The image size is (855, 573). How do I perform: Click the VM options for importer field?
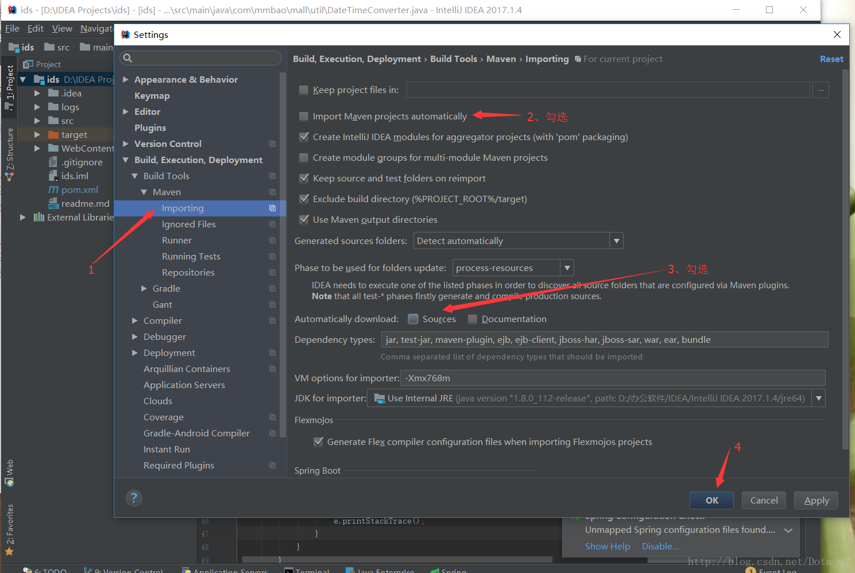(613, 378)
